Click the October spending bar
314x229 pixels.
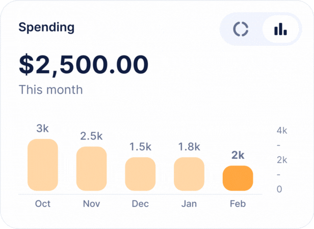tap(43, 165)
